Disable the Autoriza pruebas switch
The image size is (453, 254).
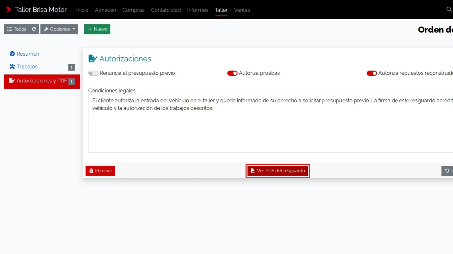[x=232, y=73]
